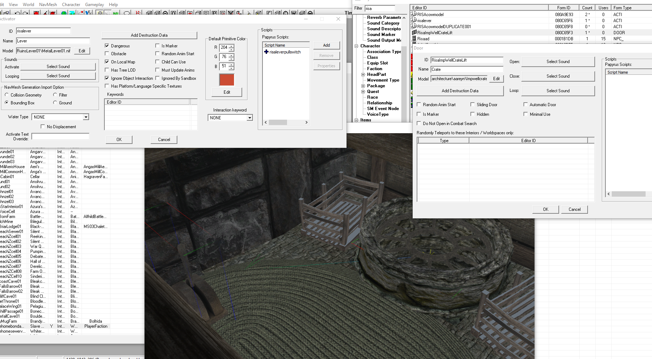Screen dimensions: 652x359
Task: Decrease the B color value stepper
Action: point(231,68)
